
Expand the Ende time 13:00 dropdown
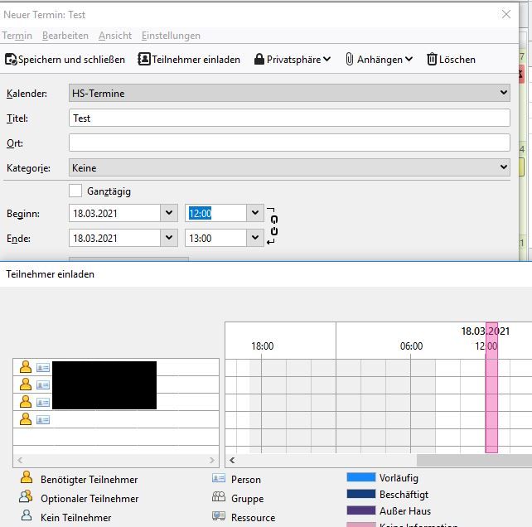click(x=255, y=238)
